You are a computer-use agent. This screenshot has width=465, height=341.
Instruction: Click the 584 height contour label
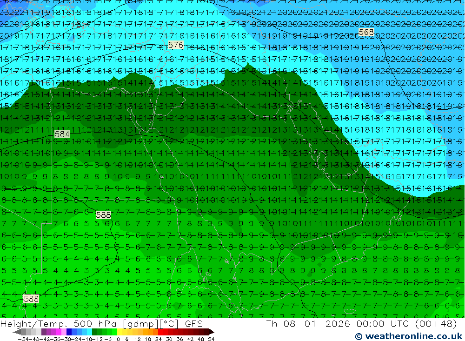point(62,134)
